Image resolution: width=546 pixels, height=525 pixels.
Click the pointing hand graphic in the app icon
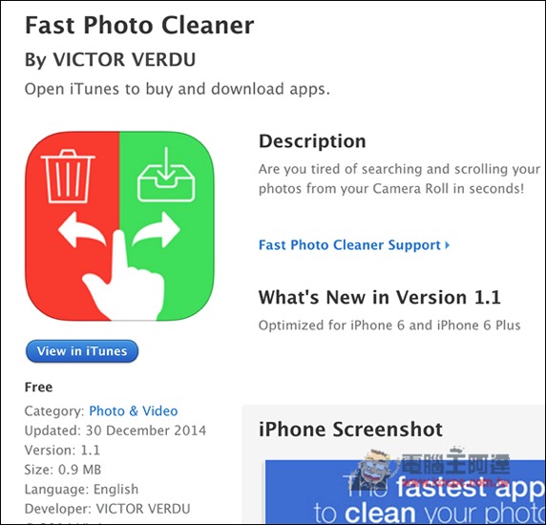(x=124, y=276)
